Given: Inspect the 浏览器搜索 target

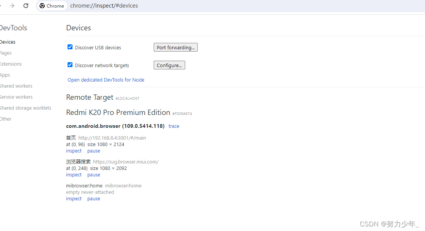Looking at the screenshot, I should point(74,174).
